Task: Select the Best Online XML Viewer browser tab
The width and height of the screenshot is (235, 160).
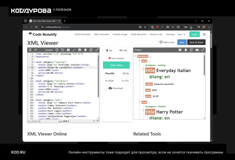Action: [x=45, y=21]
